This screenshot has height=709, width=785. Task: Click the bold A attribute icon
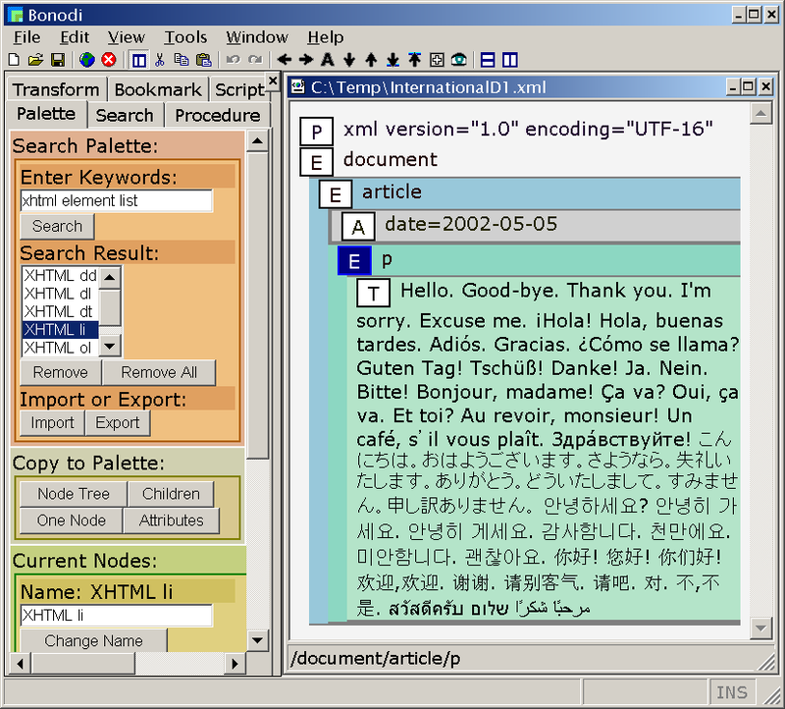pyautogui.click(x=328, y=60)
